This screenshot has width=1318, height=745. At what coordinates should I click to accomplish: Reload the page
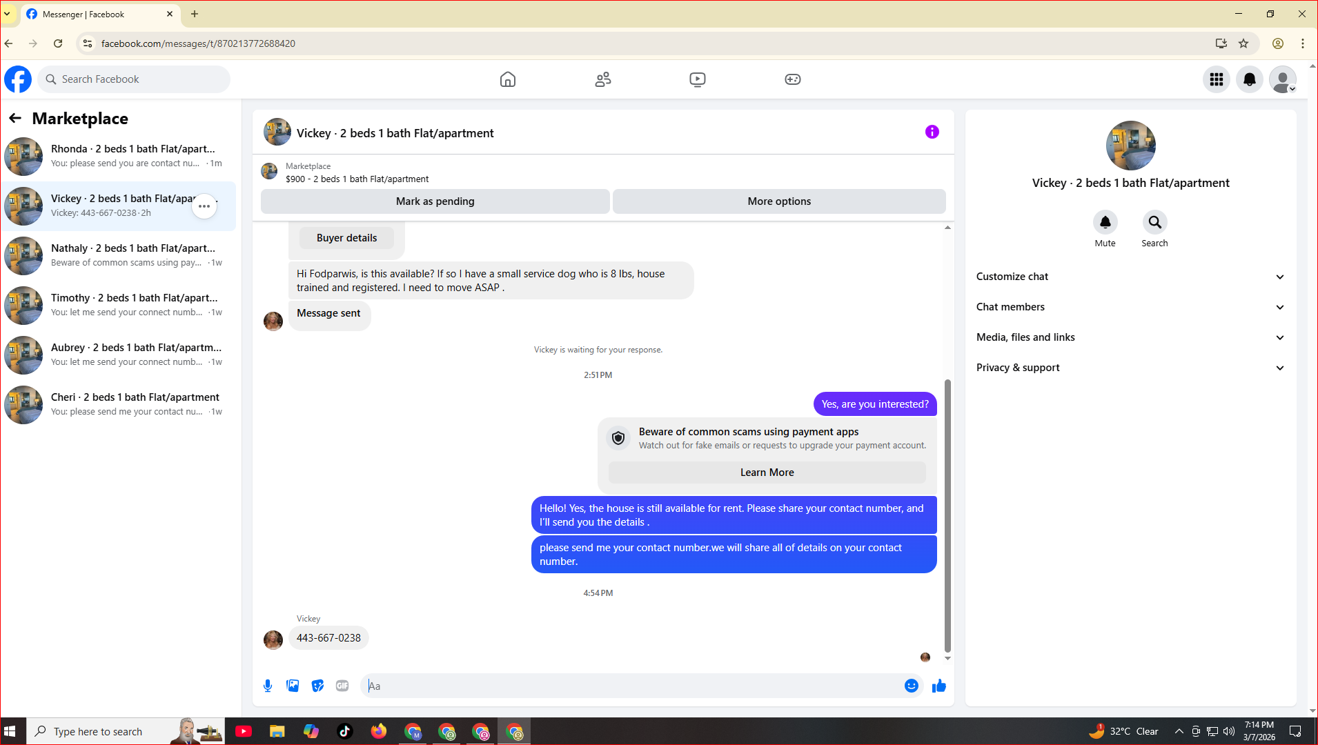pyautogui.click(x=58, y=43)
